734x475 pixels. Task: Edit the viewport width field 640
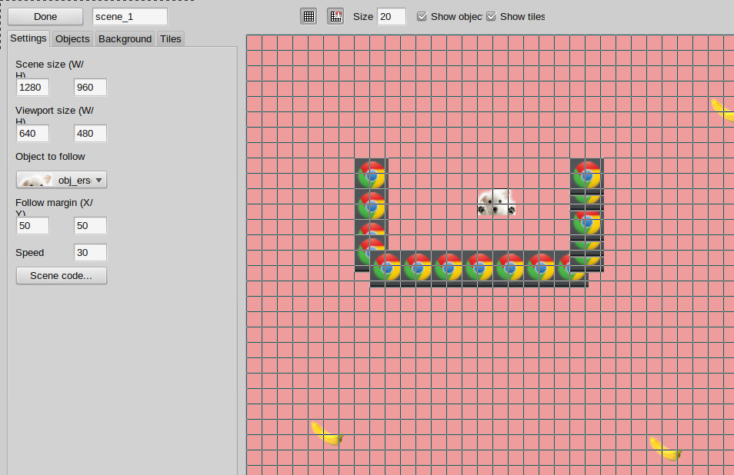point(33,133)
